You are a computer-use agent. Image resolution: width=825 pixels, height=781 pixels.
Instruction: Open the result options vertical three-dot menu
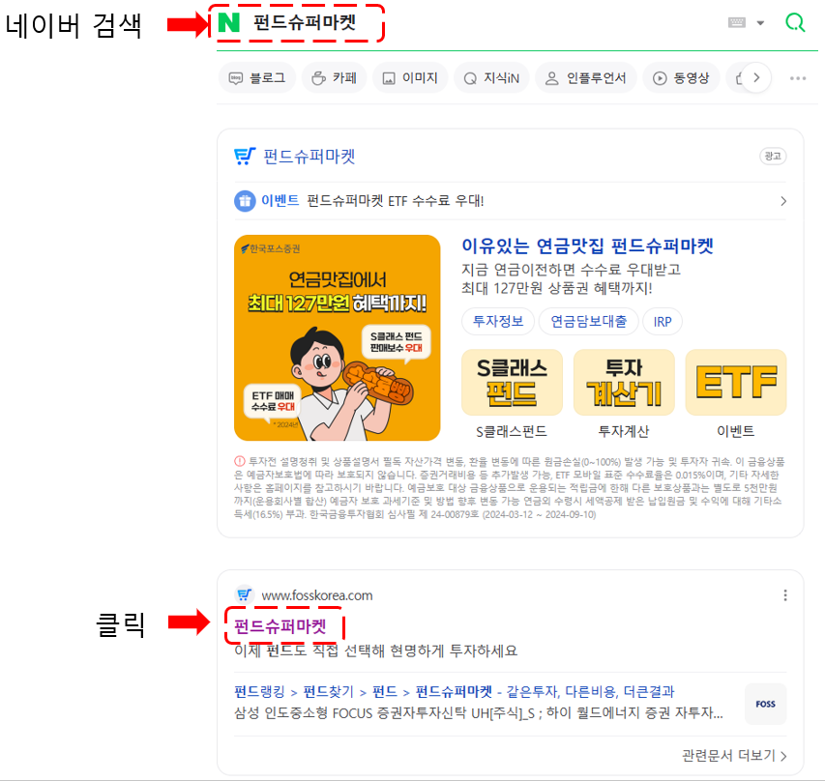coord(785,595)
